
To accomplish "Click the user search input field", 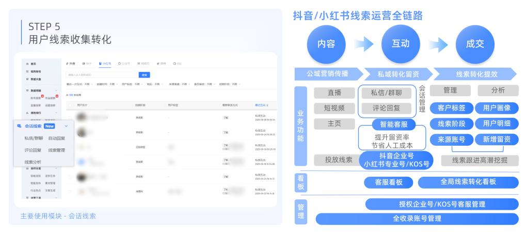I will [102, 75].
